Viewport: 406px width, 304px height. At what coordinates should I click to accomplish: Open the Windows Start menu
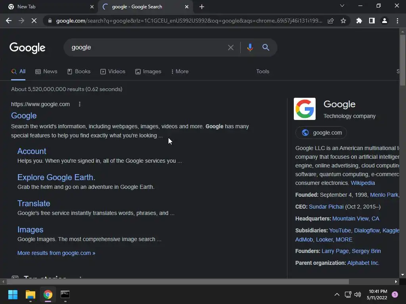[x=13, y=294]
